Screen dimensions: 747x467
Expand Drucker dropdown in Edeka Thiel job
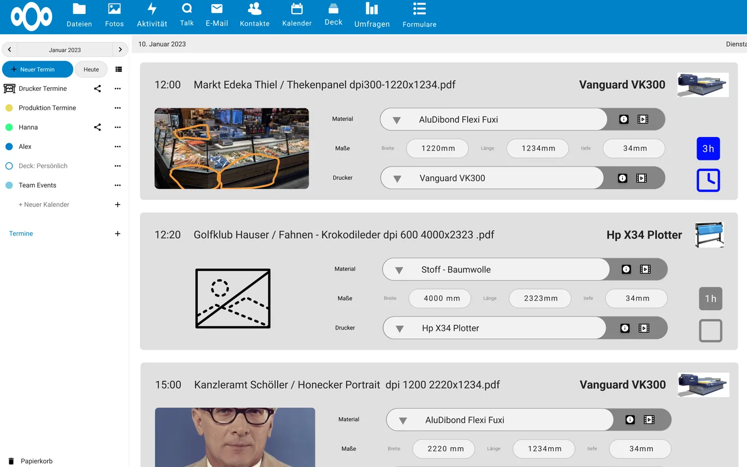397,178
